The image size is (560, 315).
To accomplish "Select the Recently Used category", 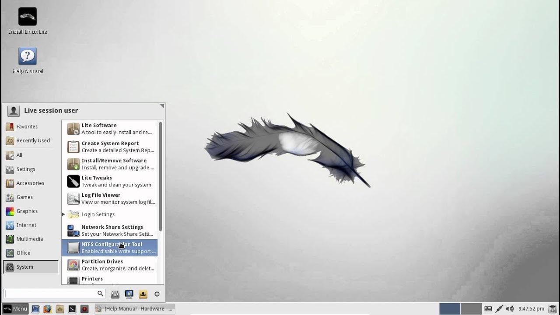I will [31, 140].
